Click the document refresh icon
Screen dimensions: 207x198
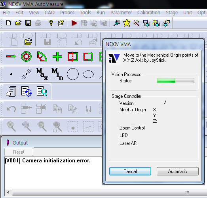(x=27, y=91)
